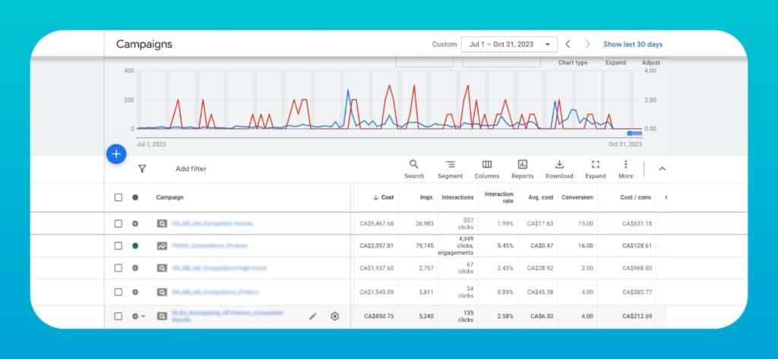This screenshot has height=359, width=778.
Task: Sort by Impr. column header
Action: pyautogui.click(x=427, y=197)
